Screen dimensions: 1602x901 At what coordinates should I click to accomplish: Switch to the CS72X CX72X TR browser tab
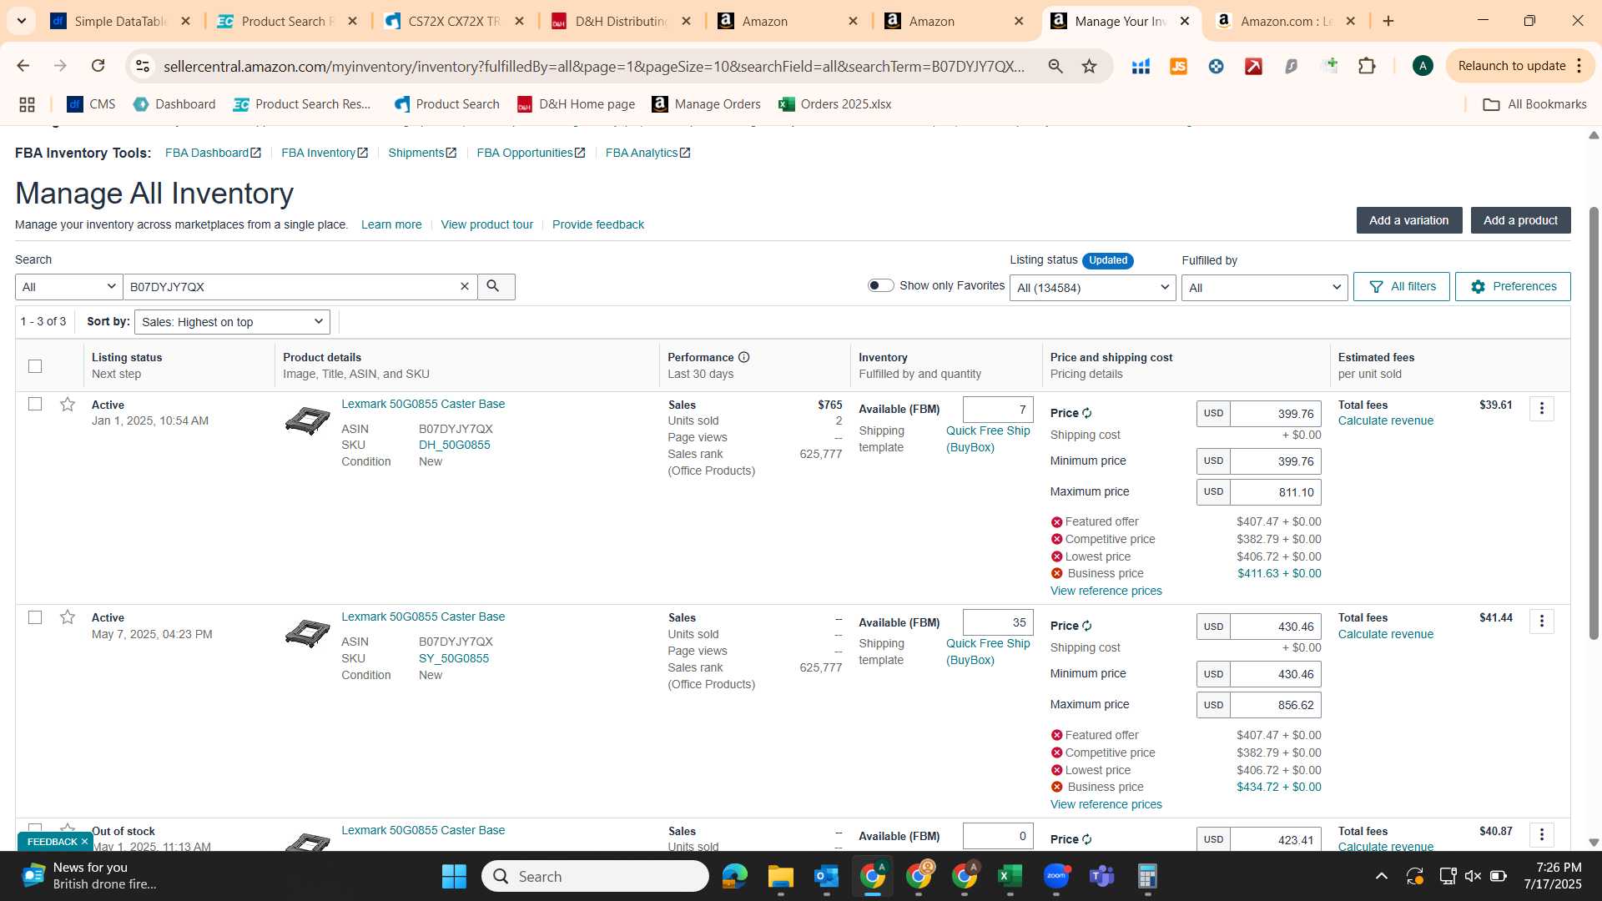pos(455,22)
